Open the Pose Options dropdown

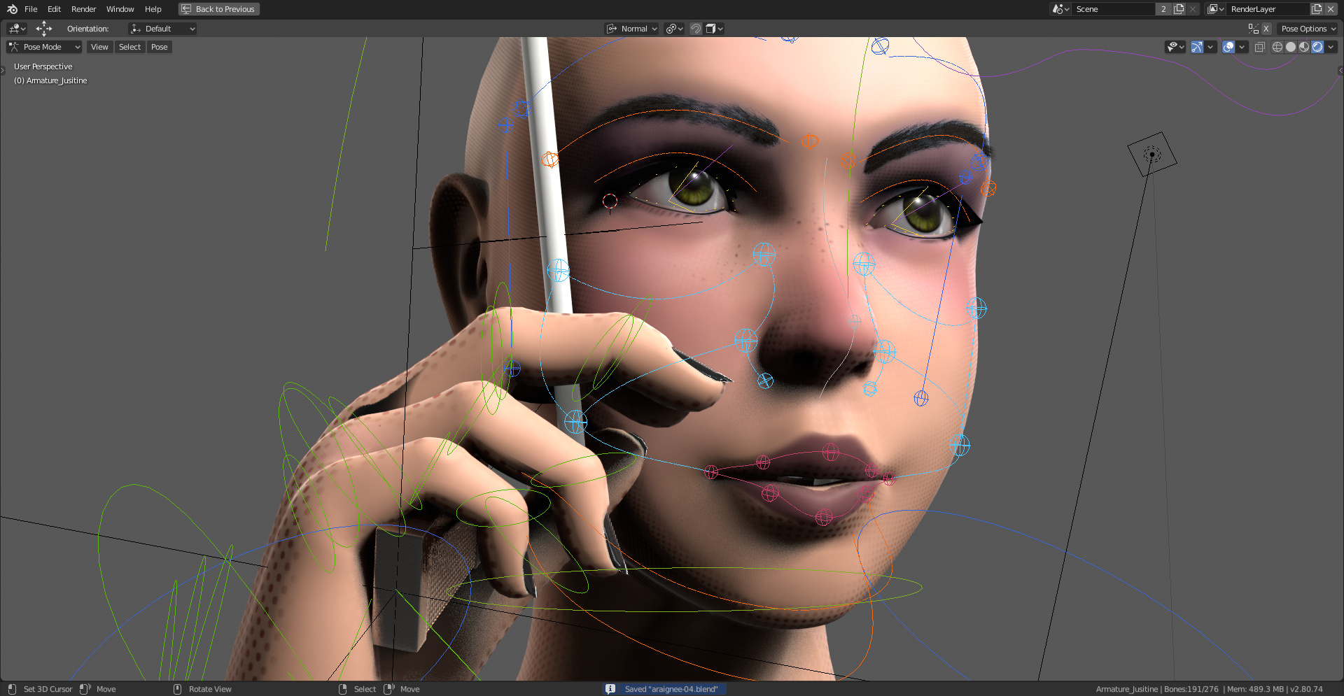[x=1307, y=29]
